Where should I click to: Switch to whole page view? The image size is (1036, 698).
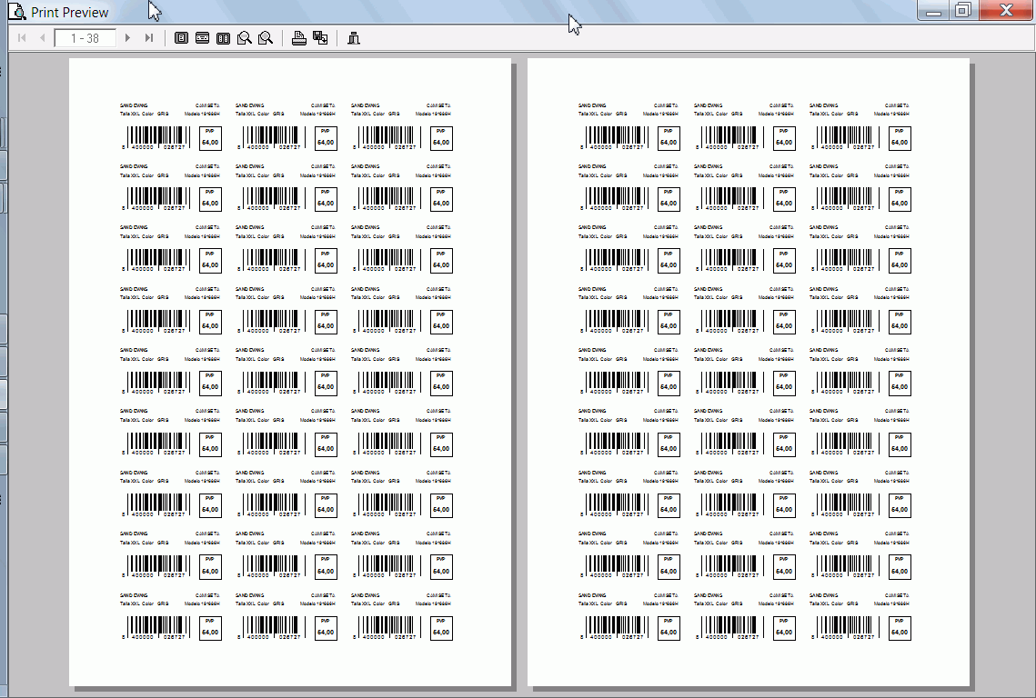(x=181, y=38)
